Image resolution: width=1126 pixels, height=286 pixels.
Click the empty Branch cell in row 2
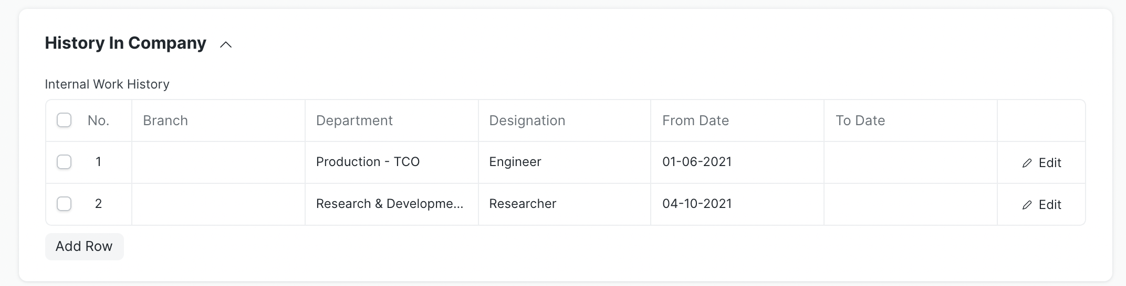click(218, 204)
